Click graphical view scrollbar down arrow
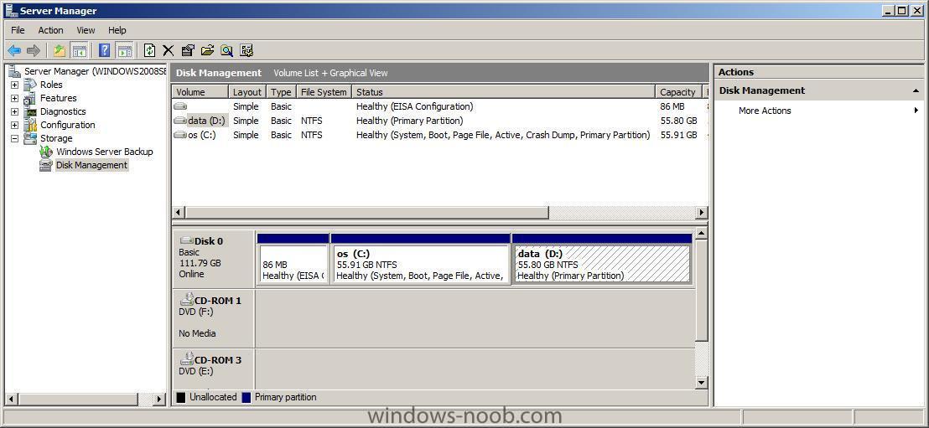Image resolution: width=929 pixels, height=428 pixels. click(702, 383)
